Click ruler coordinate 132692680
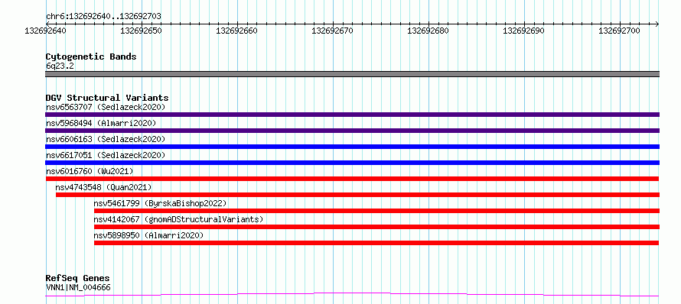The width and height of the screenshot is (681, 304). (x=428, y=31)
